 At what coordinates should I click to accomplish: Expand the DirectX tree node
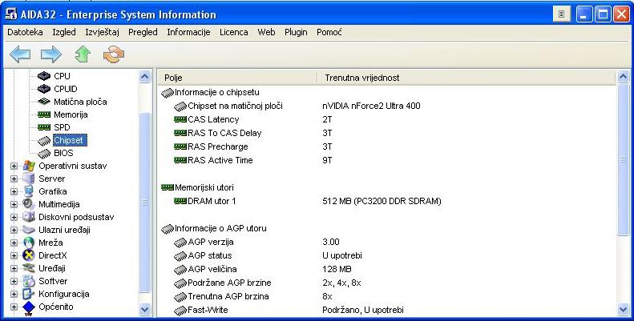14,255
